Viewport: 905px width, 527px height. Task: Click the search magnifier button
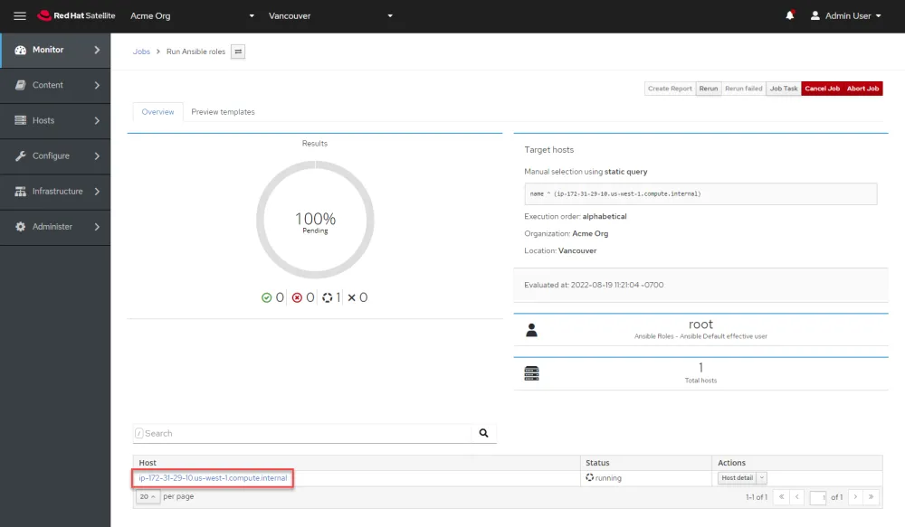click(483, 434)
